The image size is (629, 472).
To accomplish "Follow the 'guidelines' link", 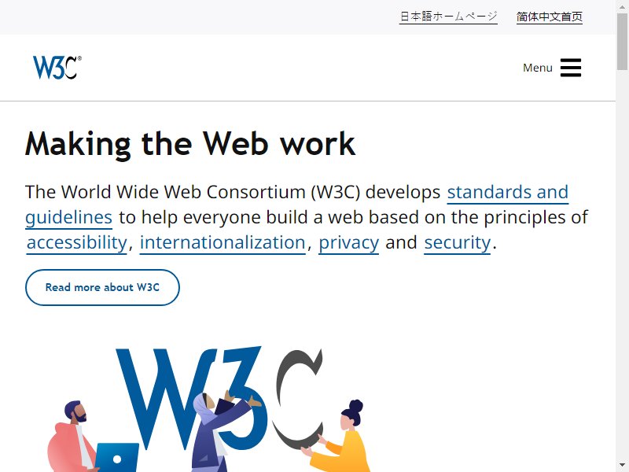I will point(68,218).
